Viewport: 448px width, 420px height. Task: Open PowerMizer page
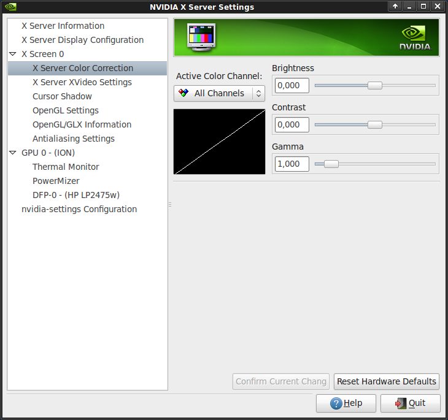56,181
